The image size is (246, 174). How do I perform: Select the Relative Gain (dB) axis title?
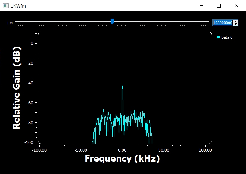[x=17, y=88]
